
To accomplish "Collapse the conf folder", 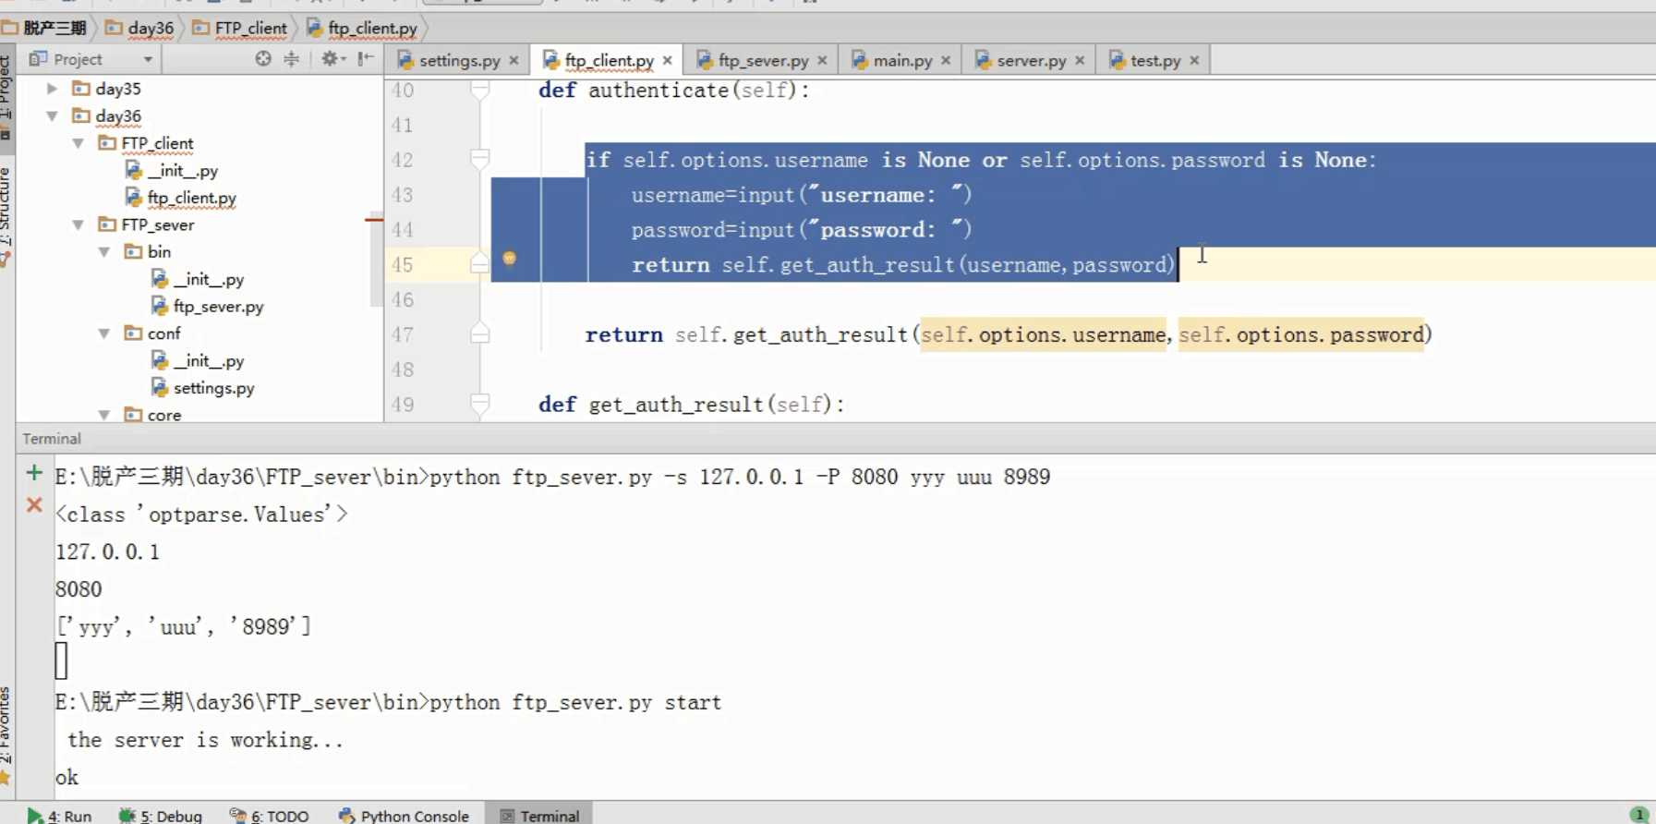I will pos(104,333).
